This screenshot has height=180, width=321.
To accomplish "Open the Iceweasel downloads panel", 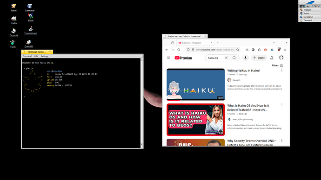I will pyautogui.click(x=247, y=50).
